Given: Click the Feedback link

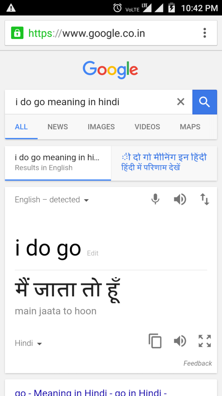Looking at the screenshot, I should click(198, 363).
